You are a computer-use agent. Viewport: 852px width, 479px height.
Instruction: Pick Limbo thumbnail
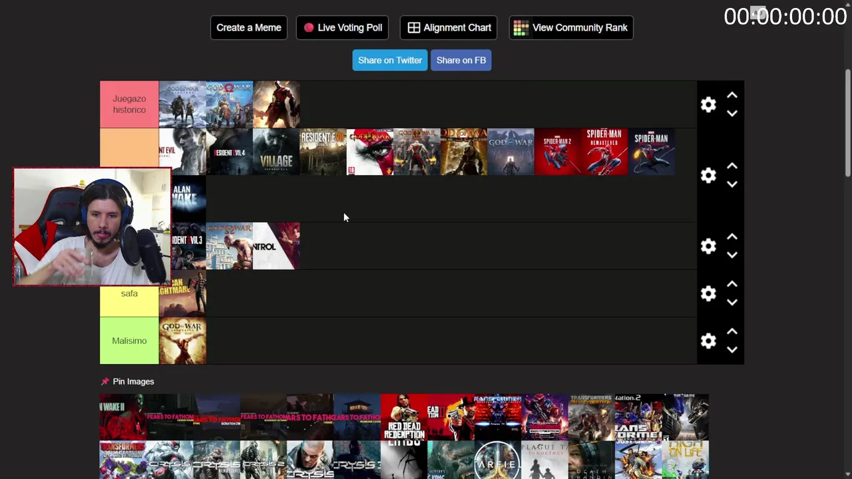pyautogui.click(x=404, y=460)
